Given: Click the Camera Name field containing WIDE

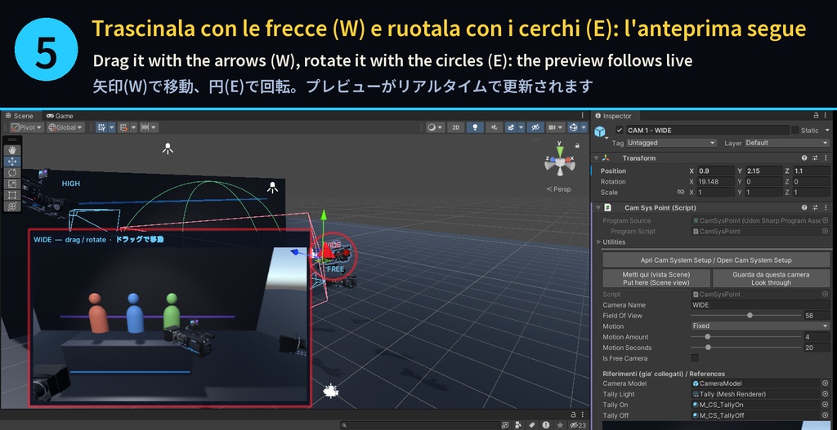Looking at the screenshot, I should click(760, 305).
